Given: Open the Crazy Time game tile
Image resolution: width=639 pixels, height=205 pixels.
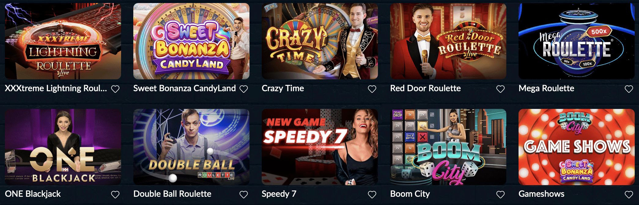Looking at the screenshot, I should (320, 41).
